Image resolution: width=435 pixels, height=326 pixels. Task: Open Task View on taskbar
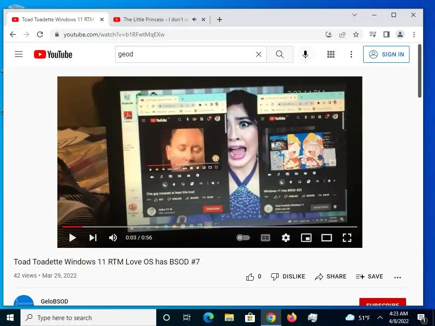tap(187, 318)
